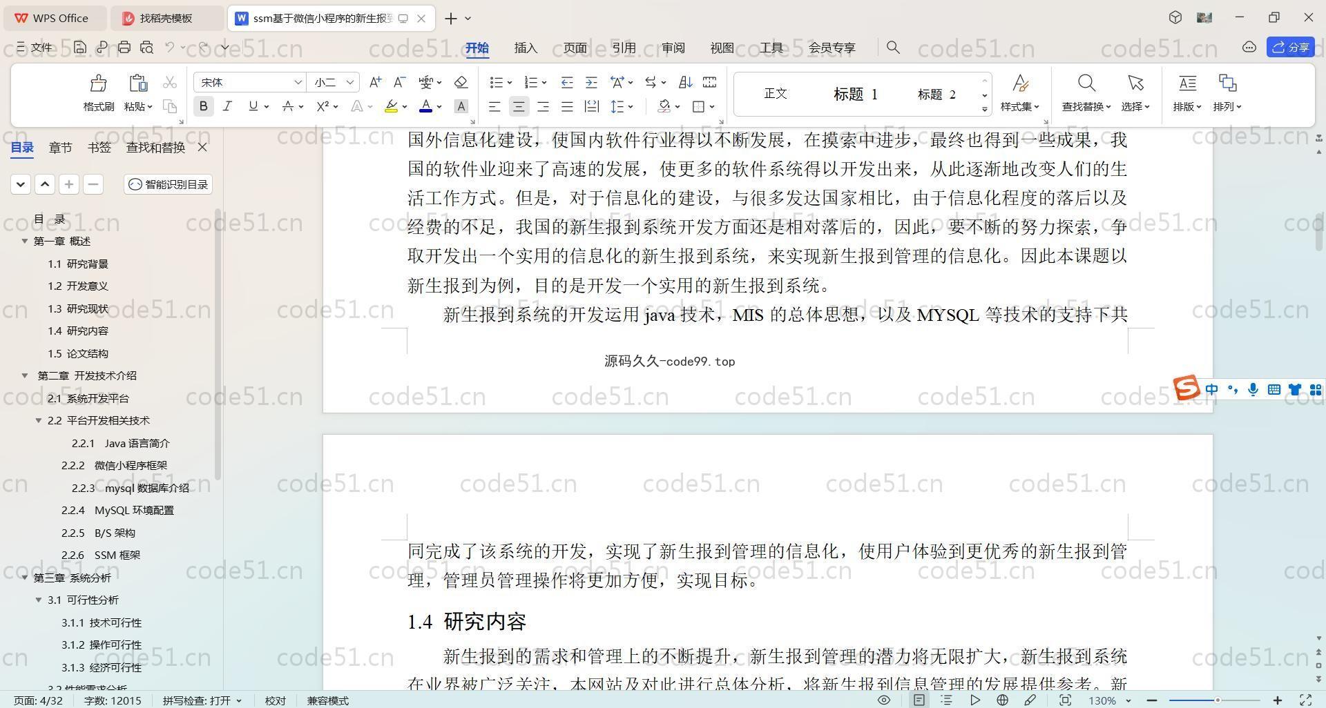
Task: Open the 页面 ribbon tab
Action: click(575, 48)
